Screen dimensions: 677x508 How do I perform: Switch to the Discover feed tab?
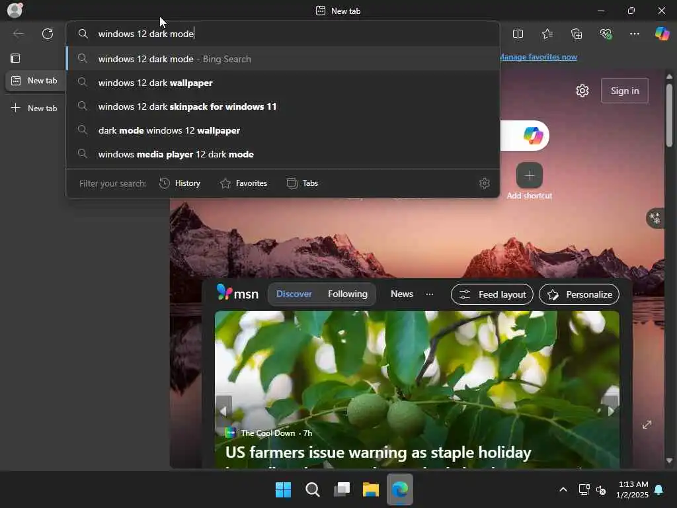point(294,294)
